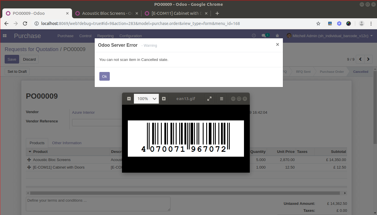Open the 100% zoom level dropdown
The image size is (377, 215).
click(x=146, y=99)
